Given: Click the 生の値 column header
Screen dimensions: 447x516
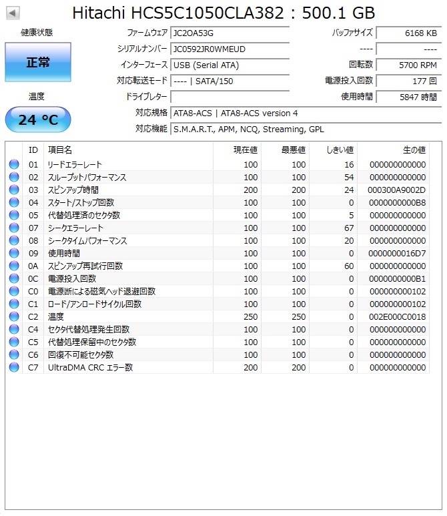Looking at the screenshot, I should 394,150.
